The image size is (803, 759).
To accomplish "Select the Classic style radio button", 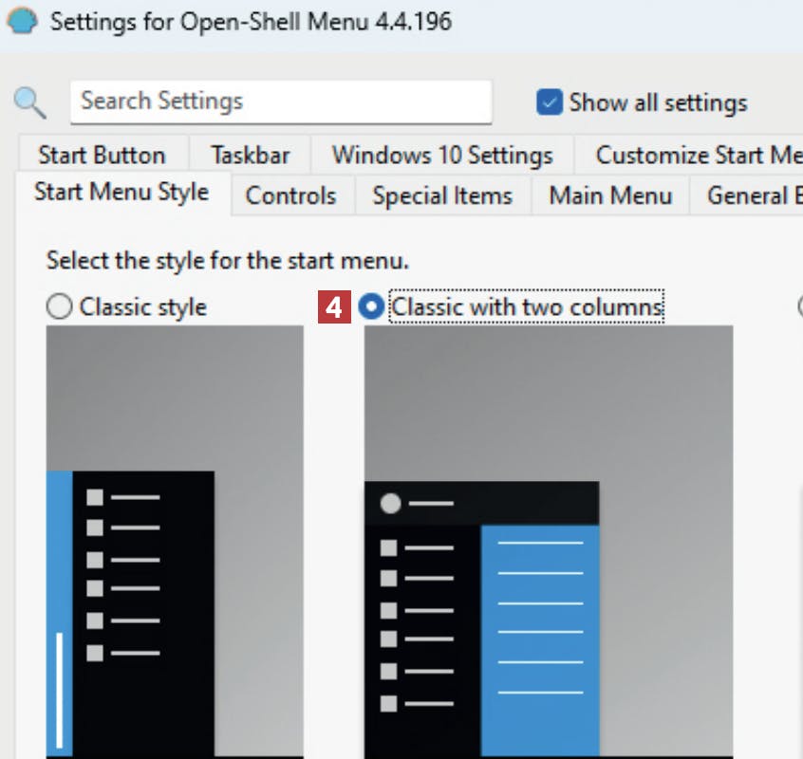I will pos(60,307).
